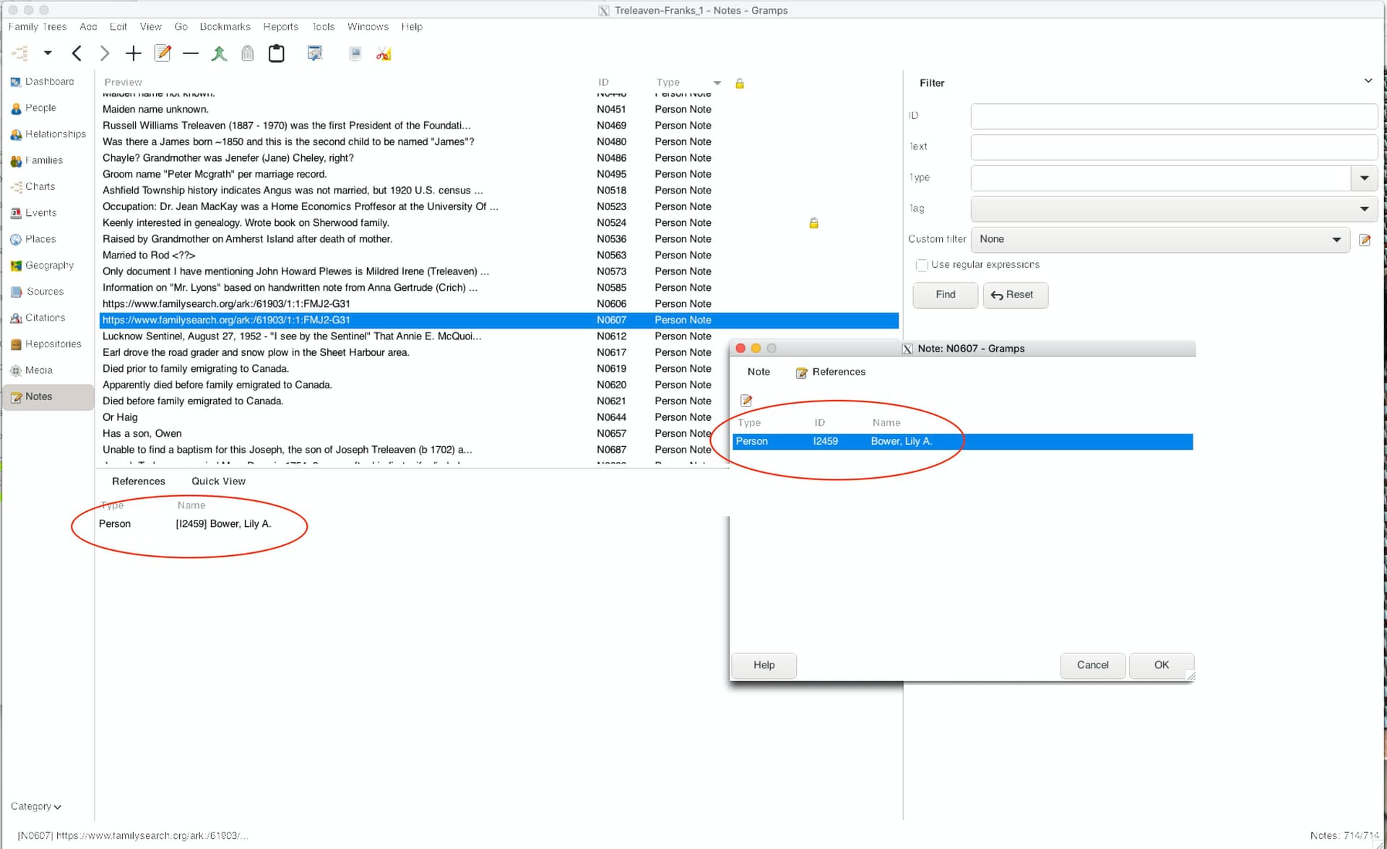
Task: Expand the Category selector at bottom left
Action: [x=36, y=806]
